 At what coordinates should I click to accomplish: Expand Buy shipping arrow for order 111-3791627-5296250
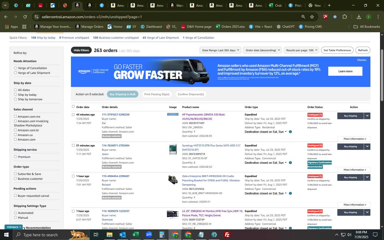367,116
